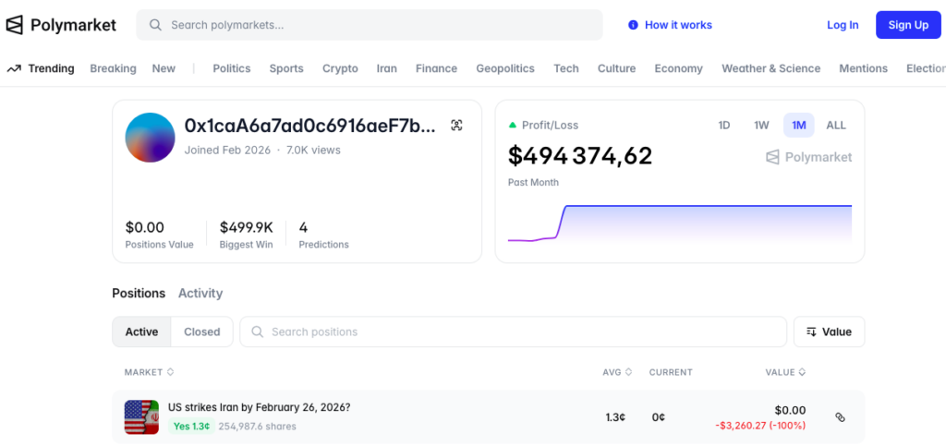Select the 1D profit/loss timeframe

tap(724, 126)
